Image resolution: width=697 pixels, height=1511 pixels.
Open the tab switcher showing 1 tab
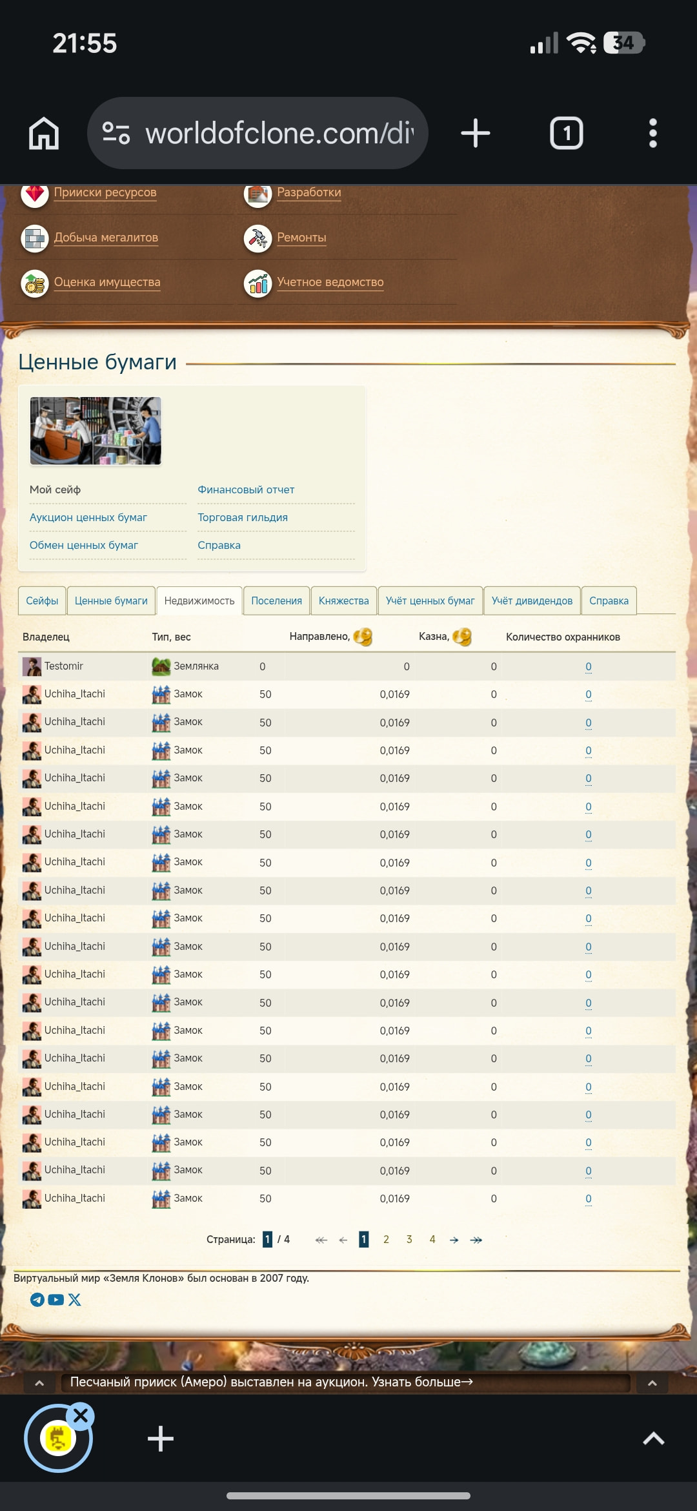pyautogui.click(x=566, y=134)
